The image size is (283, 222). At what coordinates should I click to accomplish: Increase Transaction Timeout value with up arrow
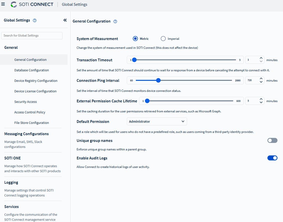pos(261,58)
